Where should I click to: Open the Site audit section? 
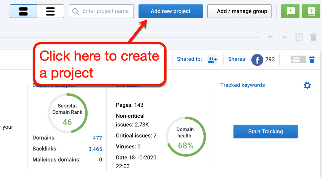click(x=127, y=85)
